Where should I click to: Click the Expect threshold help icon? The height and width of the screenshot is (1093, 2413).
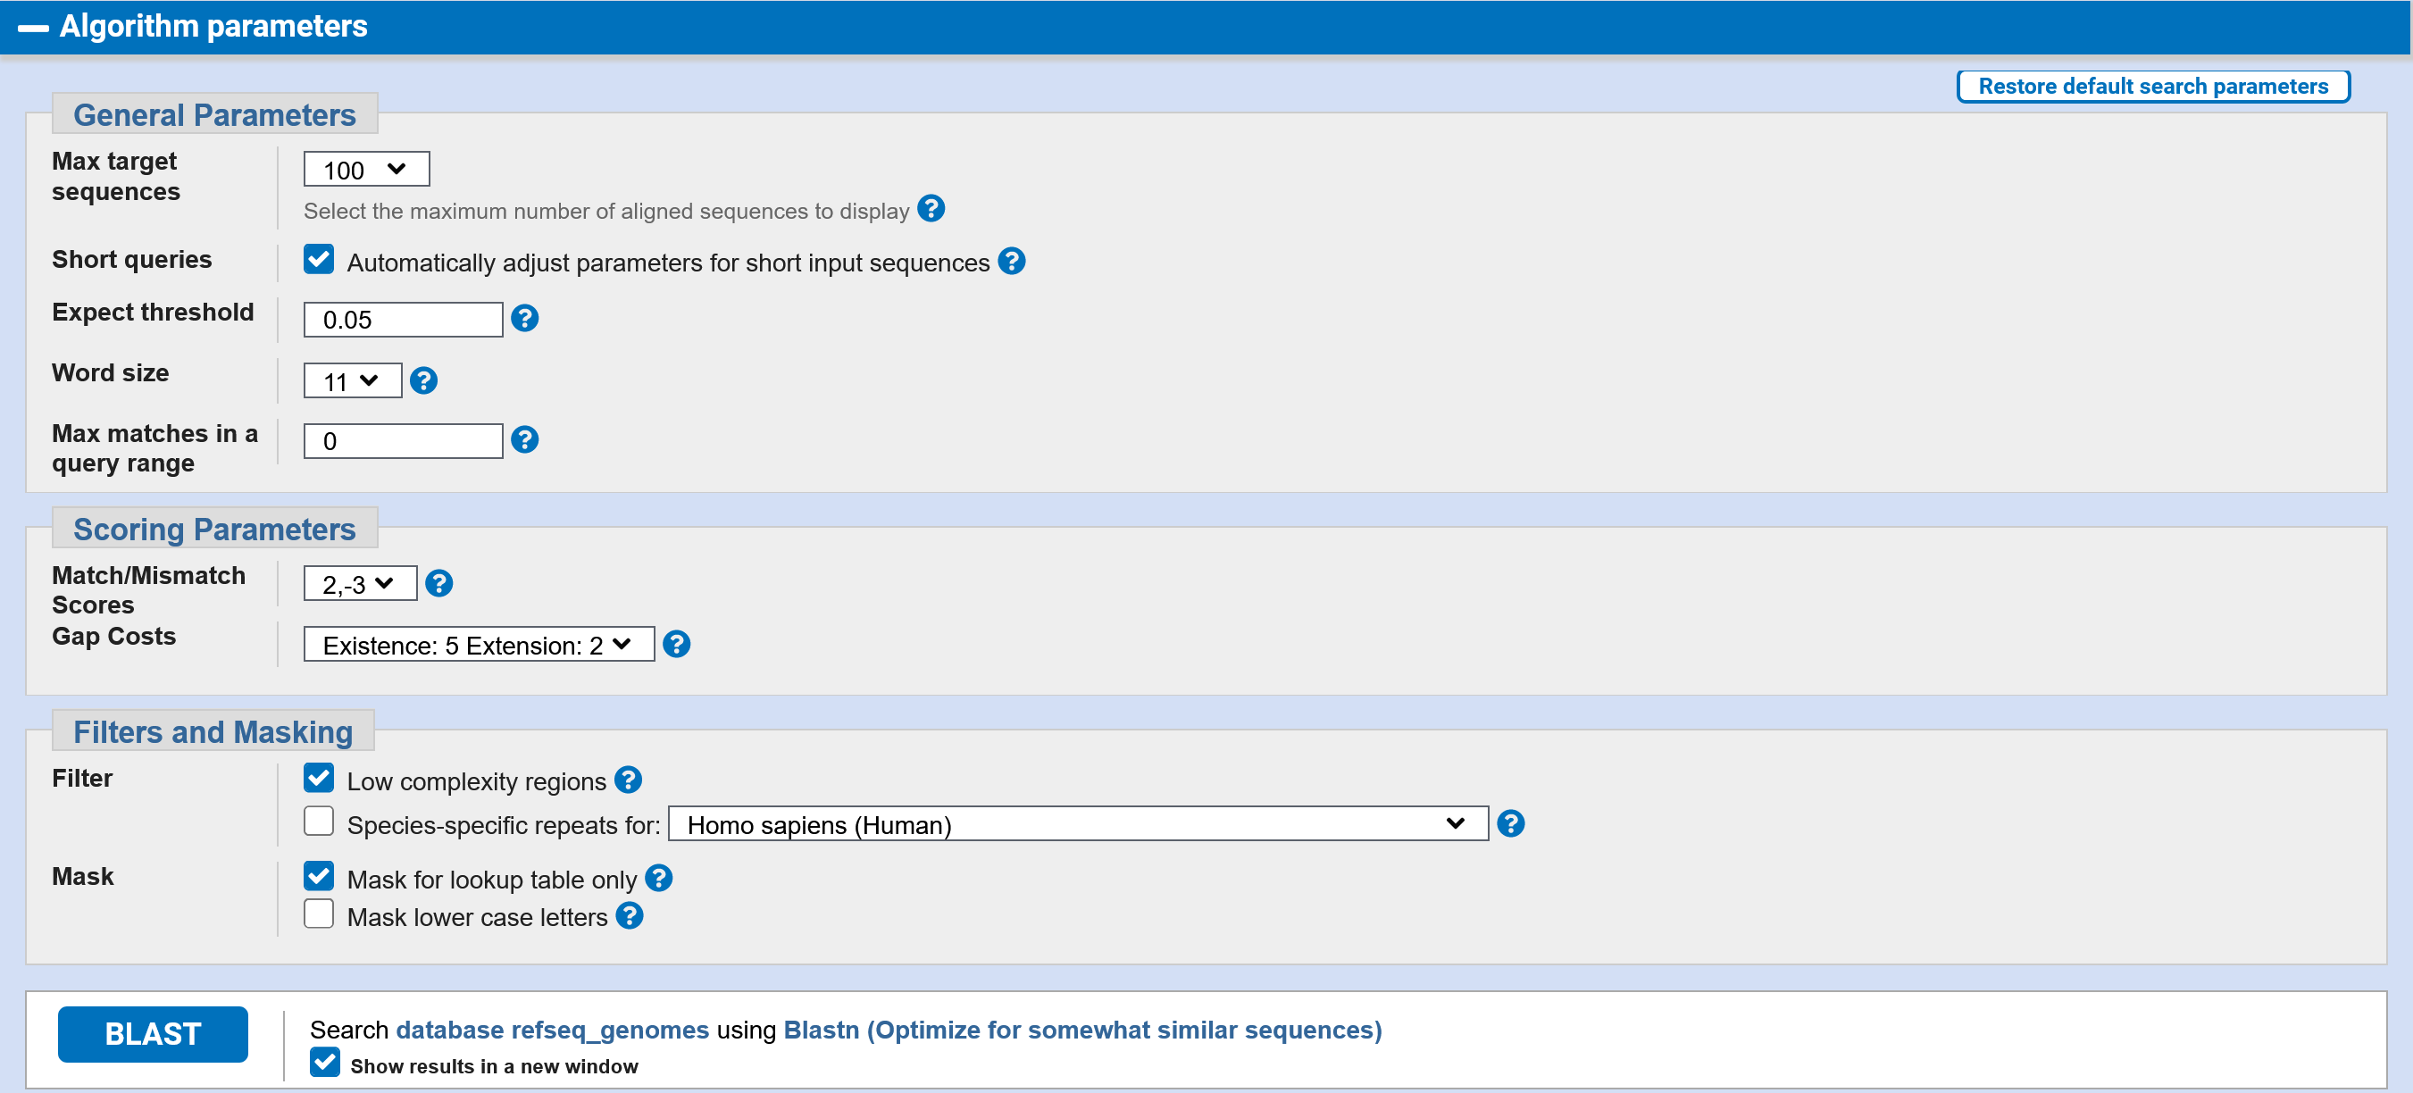524,320
